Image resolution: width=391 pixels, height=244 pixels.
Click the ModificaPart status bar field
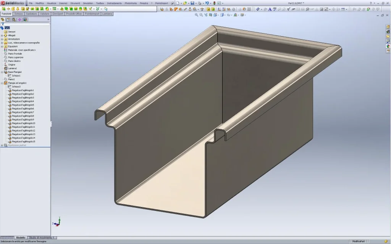(x=359, y=241)
